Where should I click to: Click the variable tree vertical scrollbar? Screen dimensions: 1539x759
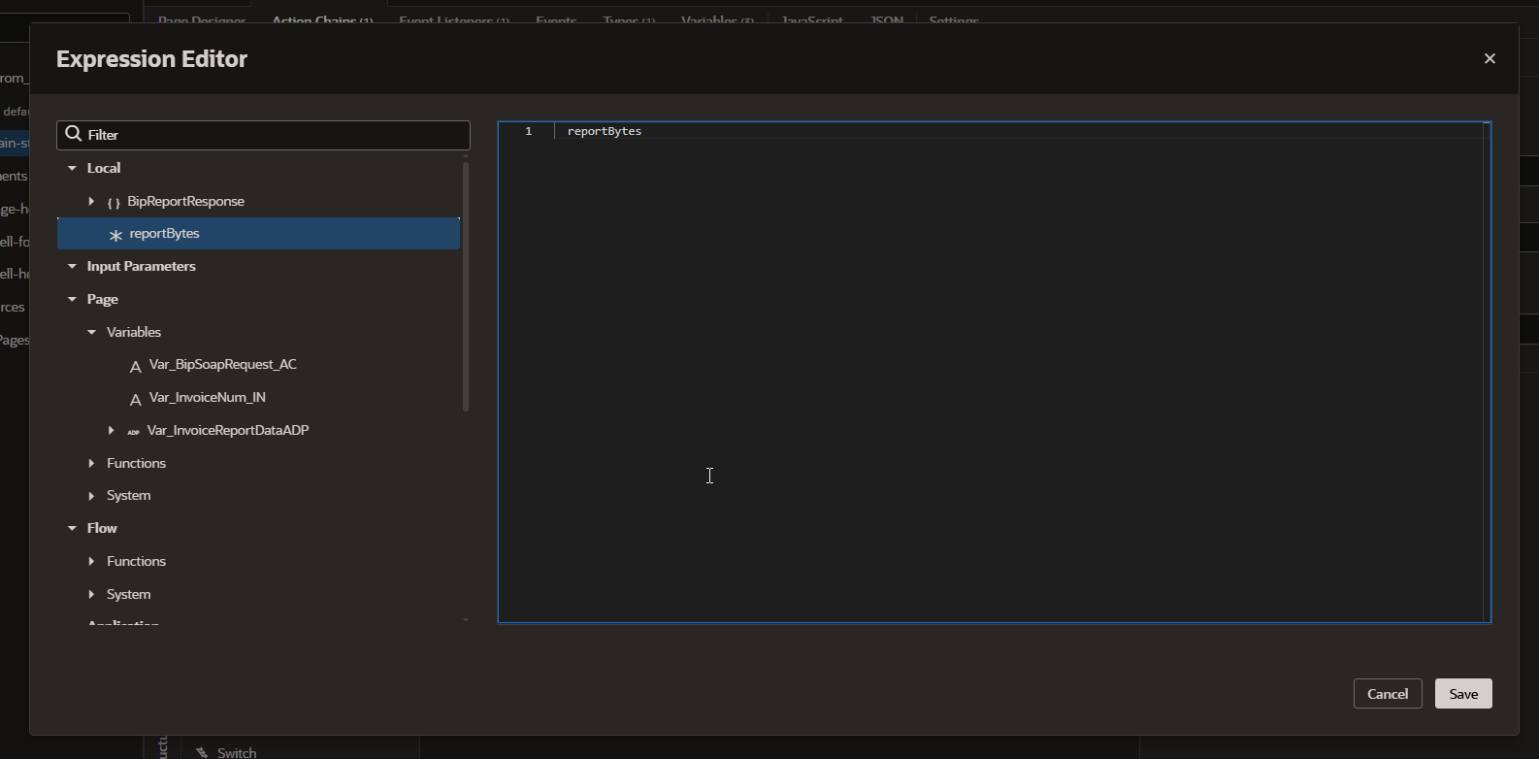pos(466,286)
